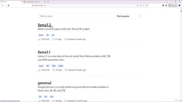Click the 3b size tag
This screenshot has width=182, height=102.
click(53, 35)
